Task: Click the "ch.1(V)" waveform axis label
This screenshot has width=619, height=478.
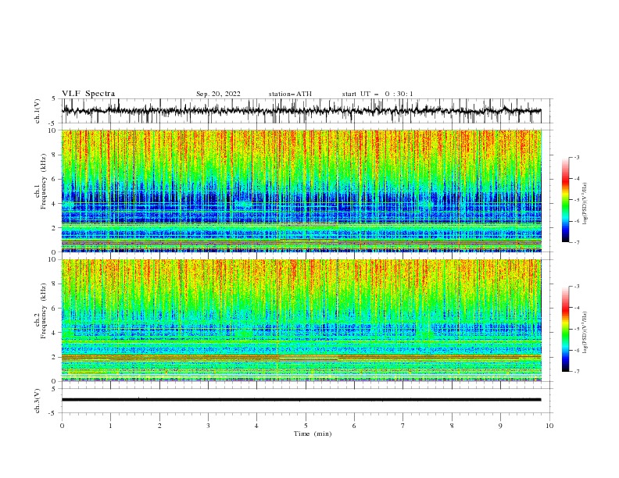Action: tap(38, 111)
